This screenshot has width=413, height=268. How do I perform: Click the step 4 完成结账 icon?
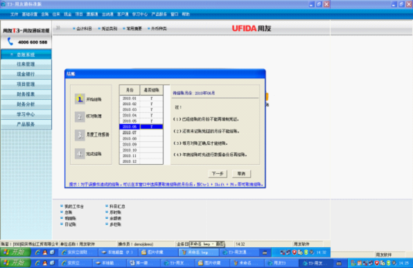tap(80, 154)
